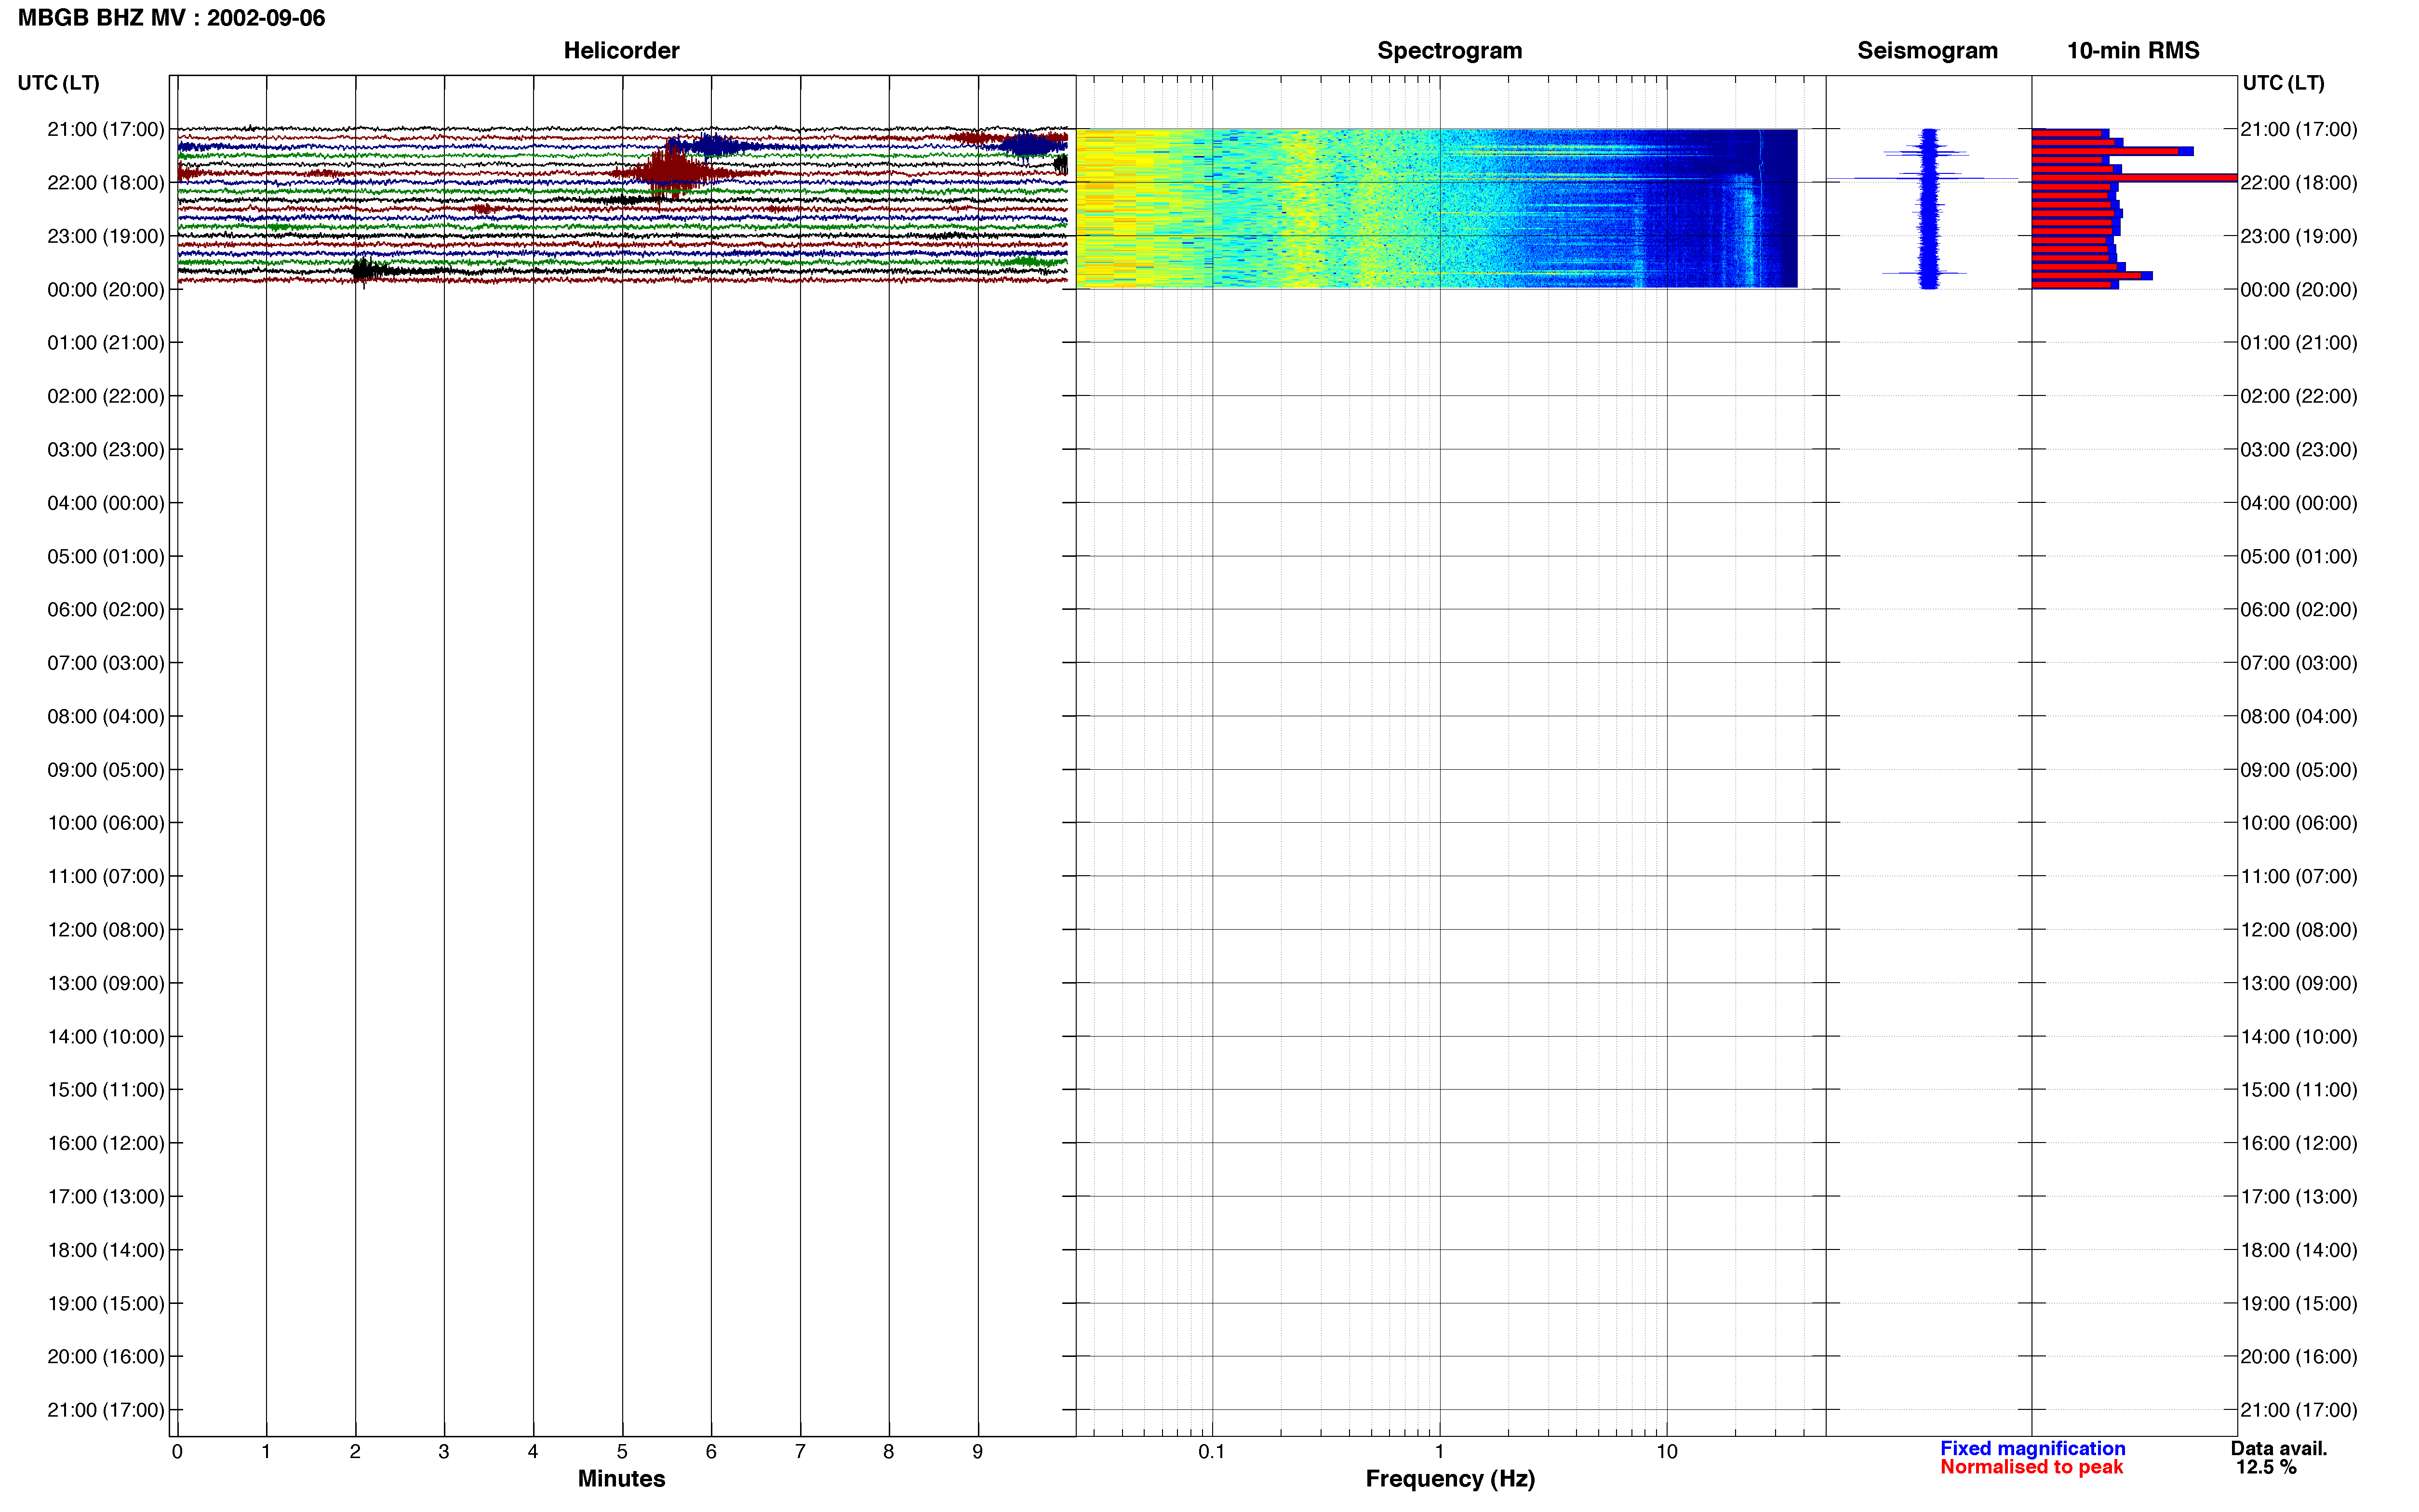2419x1512 pixels.
Task: Click the left '17:00 (13:00)' time label
Action: point(105,1197)
